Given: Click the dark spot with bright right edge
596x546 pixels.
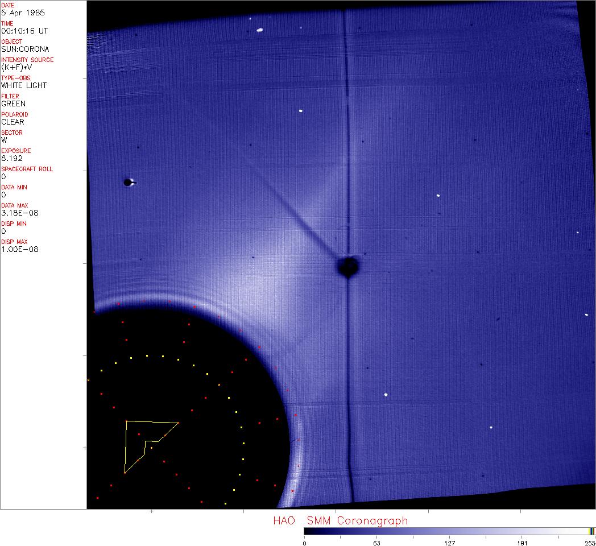Looking at the screenshot, I should tap(129, 183).
